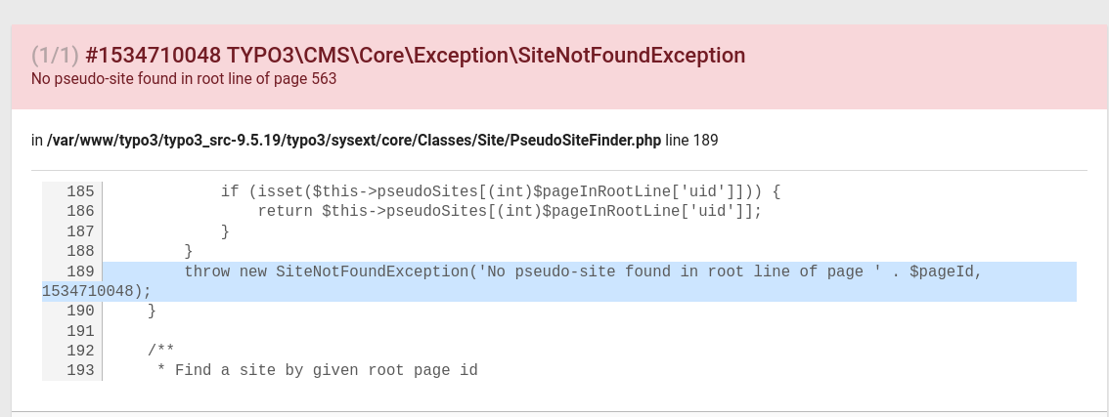Click line number 193 in the gutter

click(80, 370)
